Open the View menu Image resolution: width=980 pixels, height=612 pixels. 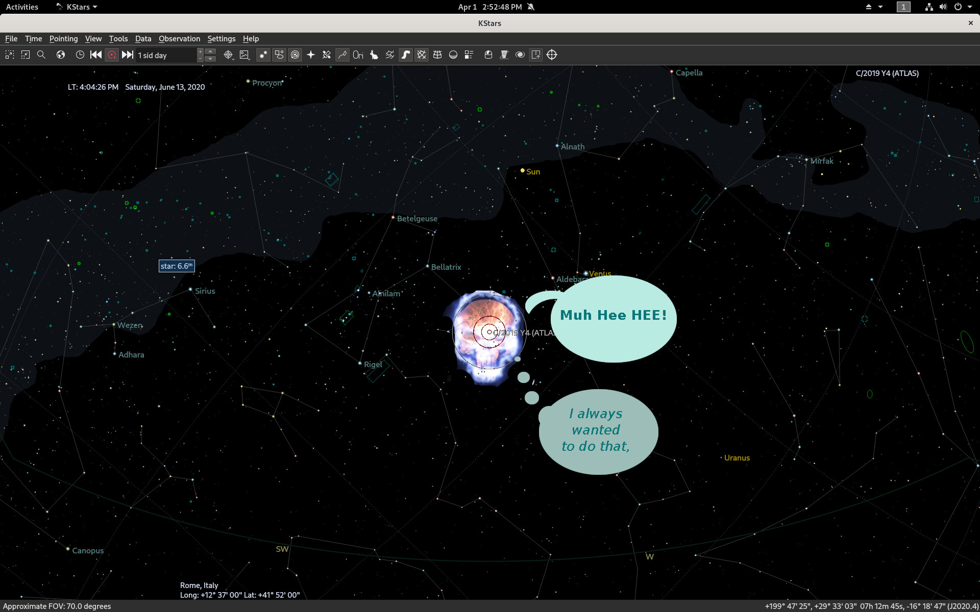(x=93, y=39)
